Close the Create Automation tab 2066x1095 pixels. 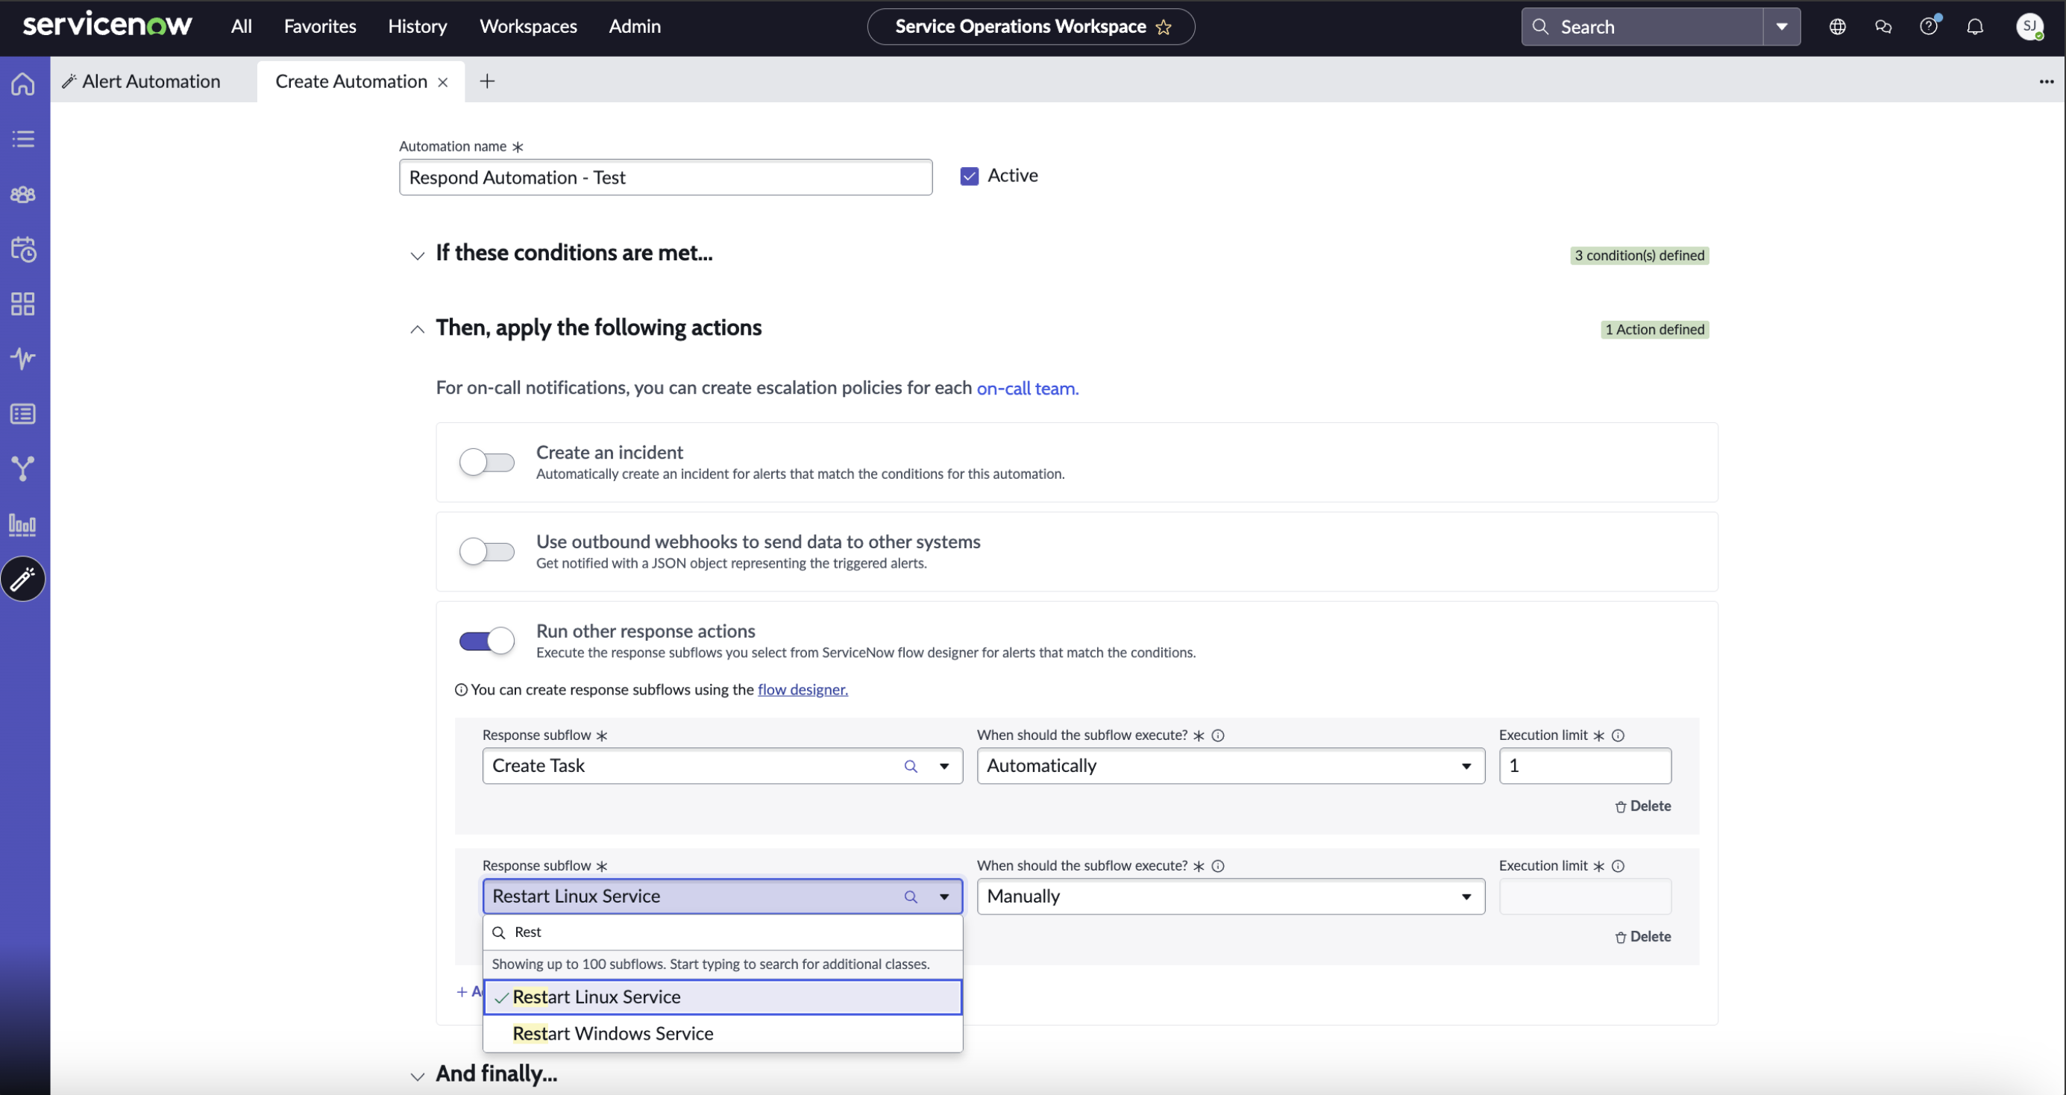(443, 82)
